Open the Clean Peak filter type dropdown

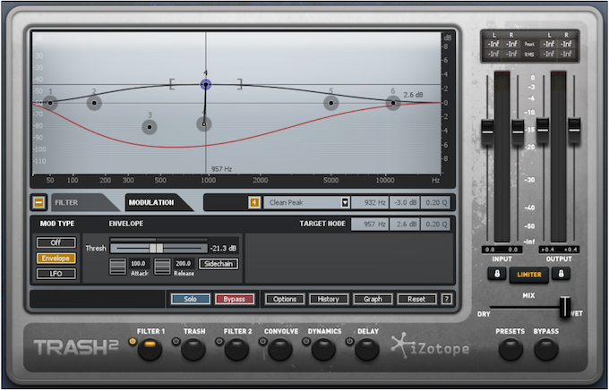(306, 202)
